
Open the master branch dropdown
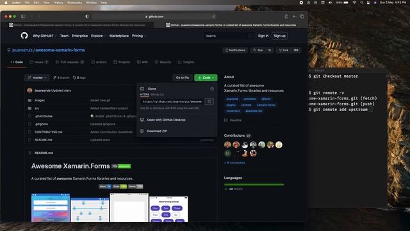tap(37, 78)
